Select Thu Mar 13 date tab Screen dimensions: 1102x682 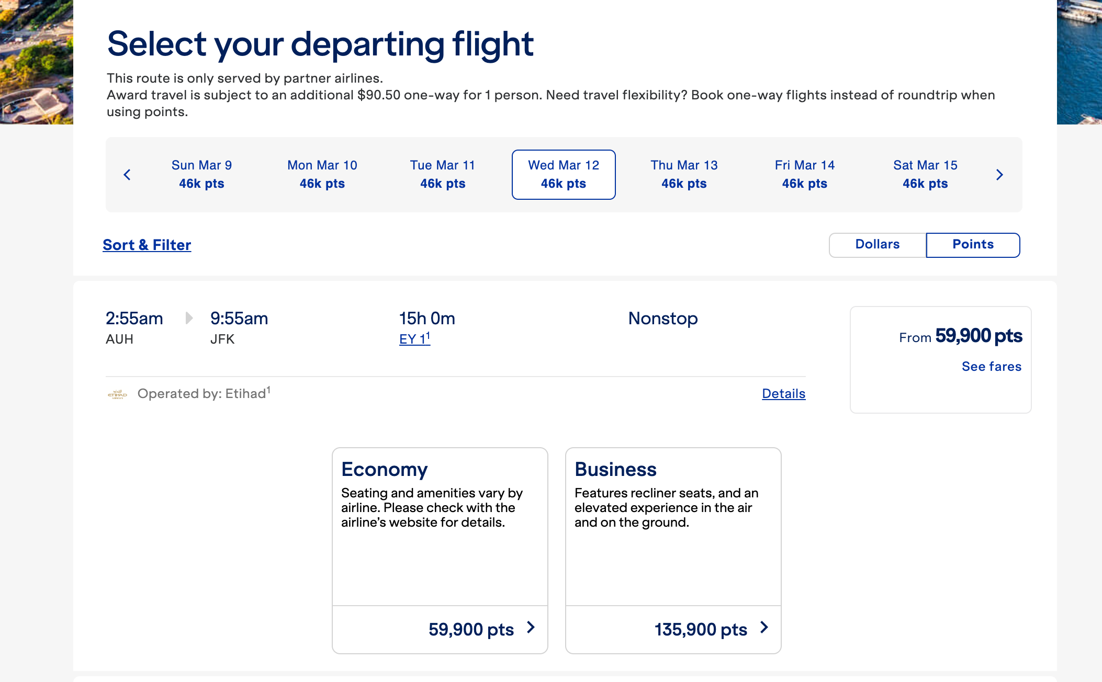click(x=684, y=175)
